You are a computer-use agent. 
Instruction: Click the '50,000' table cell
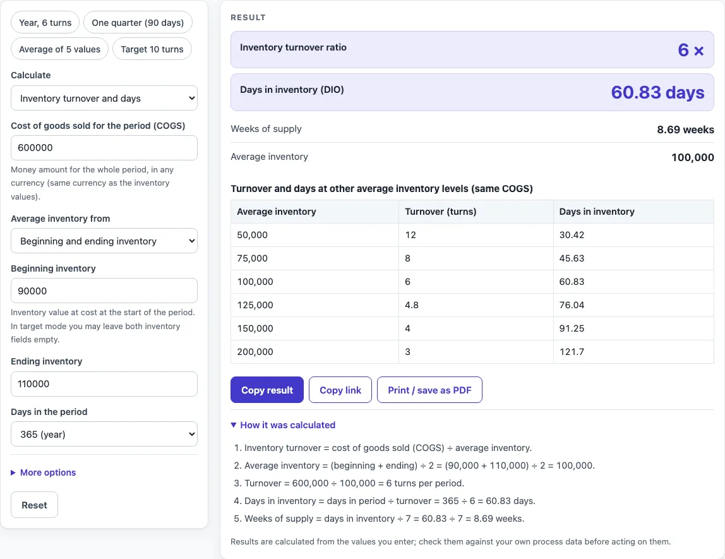click(x=315, y=235)
